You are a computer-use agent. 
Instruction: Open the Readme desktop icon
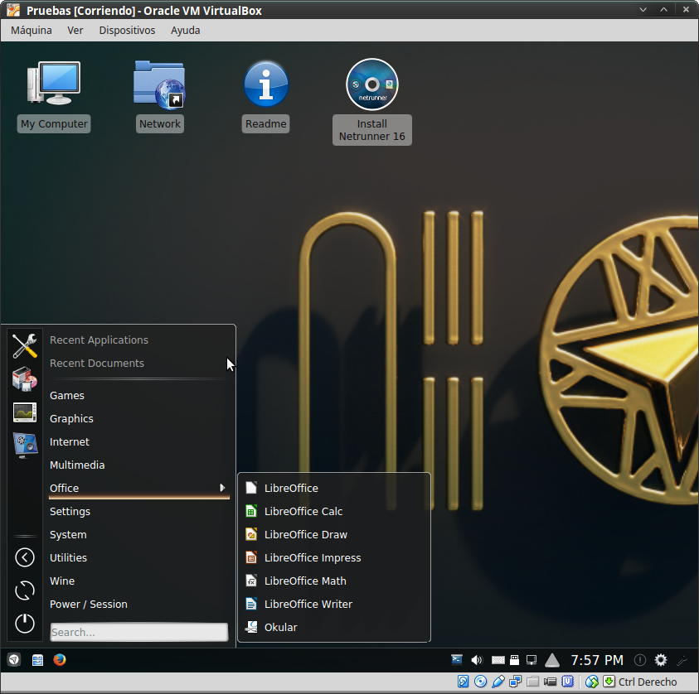tap(266, 85)
